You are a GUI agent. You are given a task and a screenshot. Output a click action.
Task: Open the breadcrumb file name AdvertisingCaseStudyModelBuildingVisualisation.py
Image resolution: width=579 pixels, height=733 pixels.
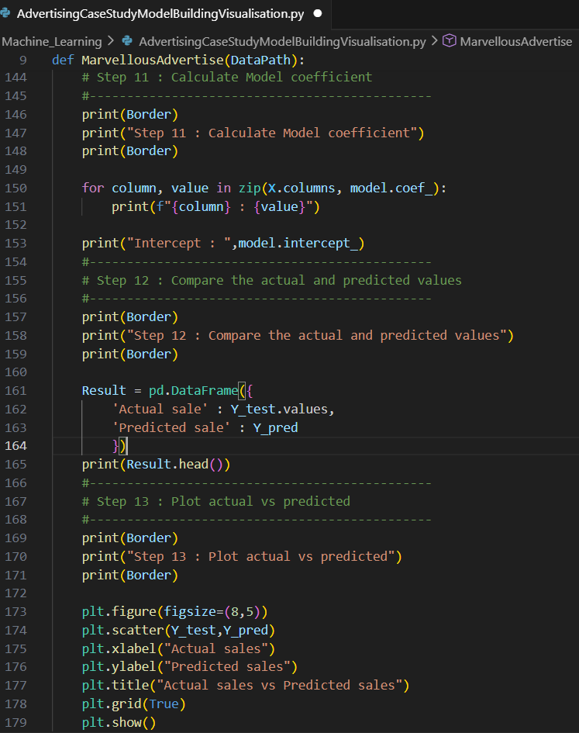click(x=282, y=42)
